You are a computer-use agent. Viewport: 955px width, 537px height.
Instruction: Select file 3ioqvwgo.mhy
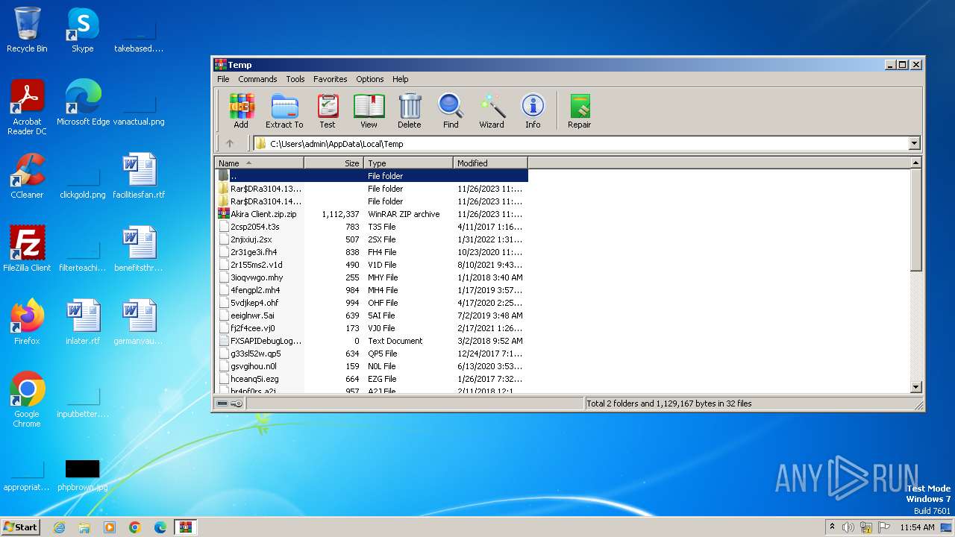[x=372, y=277]
